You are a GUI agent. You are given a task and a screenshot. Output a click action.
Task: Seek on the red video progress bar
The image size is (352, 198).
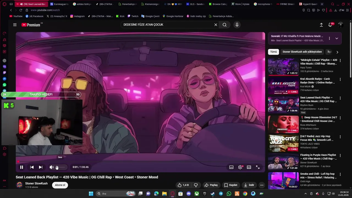pos(140,161)
